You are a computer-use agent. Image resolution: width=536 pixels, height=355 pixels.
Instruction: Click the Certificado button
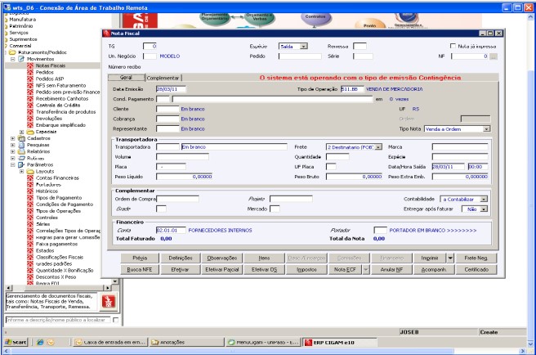[x=476, y=270]
